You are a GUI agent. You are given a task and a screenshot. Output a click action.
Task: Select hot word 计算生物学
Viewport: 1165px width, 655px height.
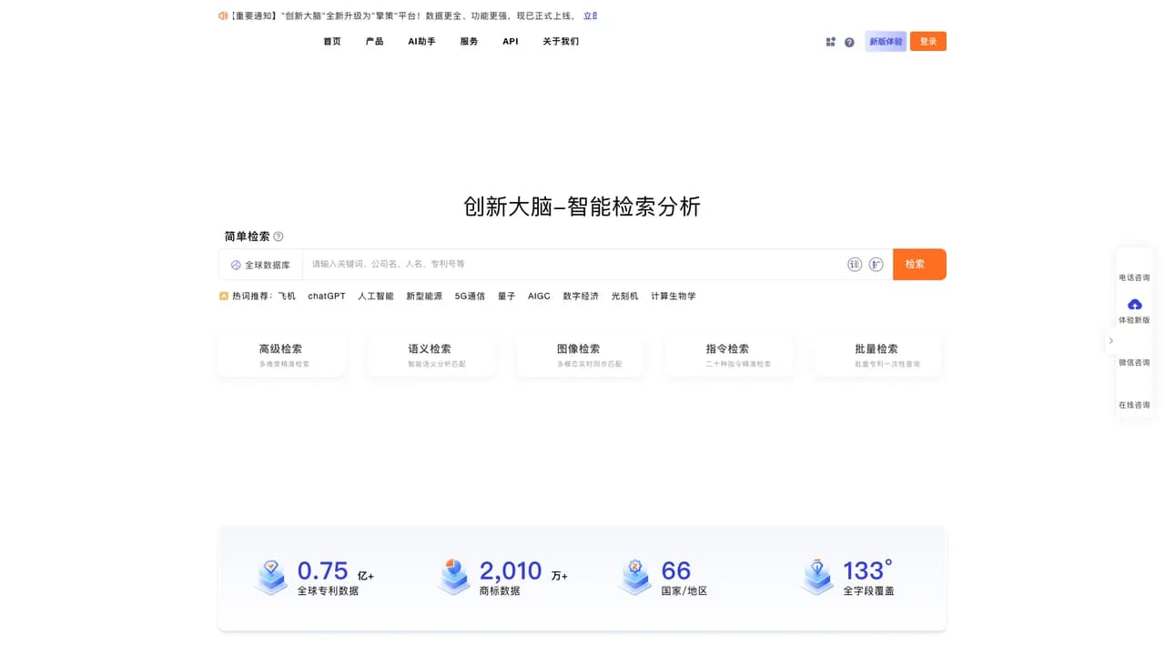674,297
